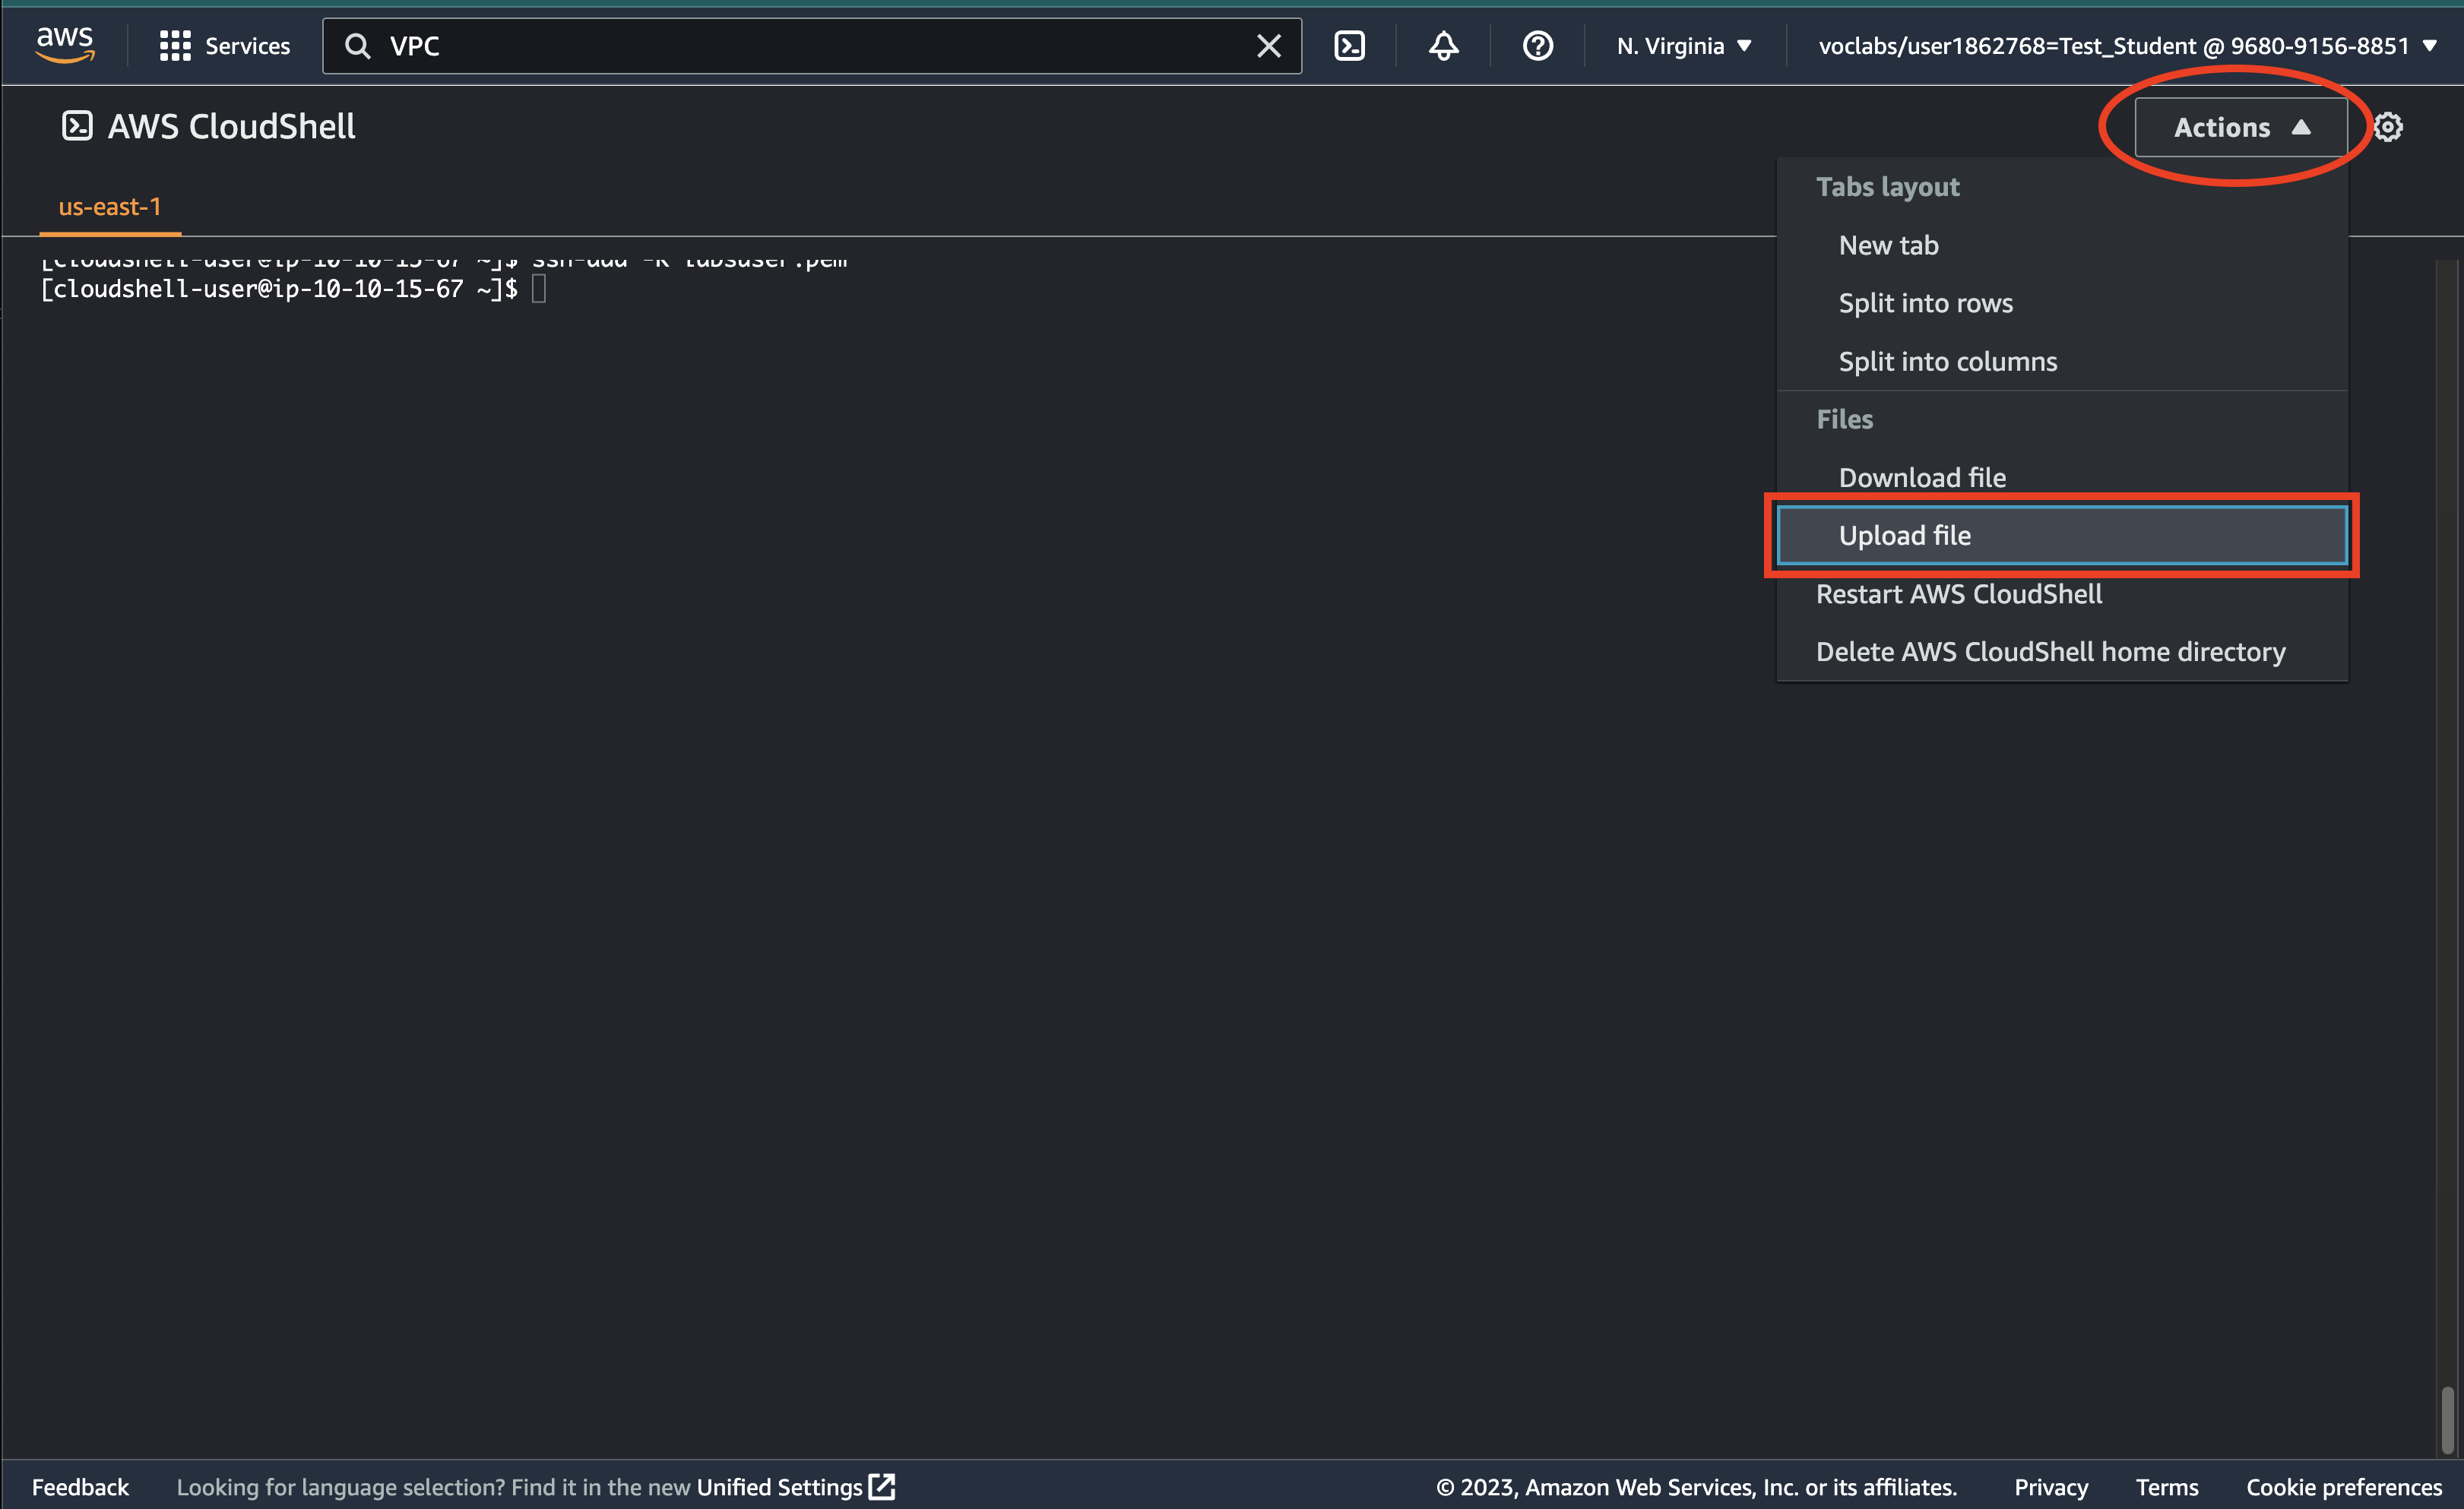The width and height of the screenshot is (2464, 1509).
Task: Open the Services grid menu
Action: tap(224, 46)
